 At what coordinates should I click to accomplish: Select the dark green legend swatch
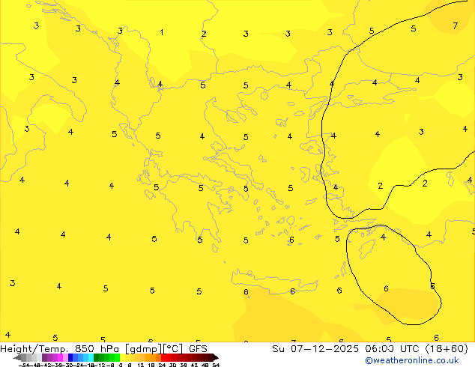96,357
